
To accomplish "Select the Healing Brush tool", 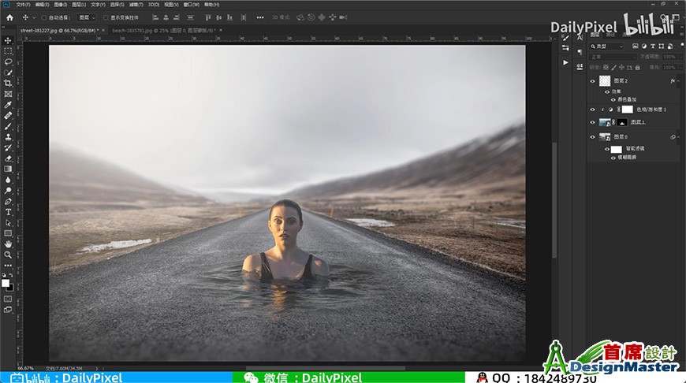I will tap(8, 115).
